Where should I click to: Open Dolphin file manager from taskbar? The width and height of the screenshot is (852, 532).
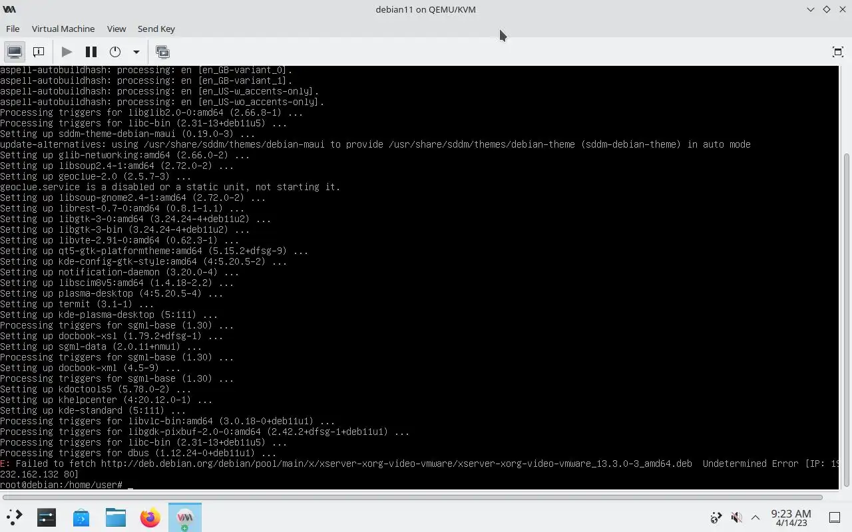[116, 517]
